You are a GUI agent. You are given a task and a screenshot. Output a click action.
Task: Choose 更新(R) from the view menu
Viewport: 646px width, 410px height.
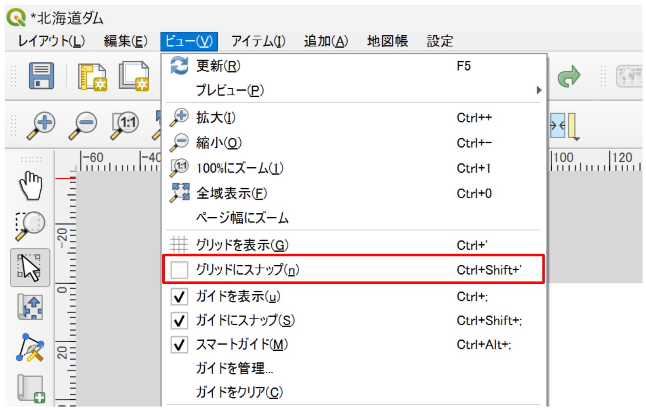(353, 66)
